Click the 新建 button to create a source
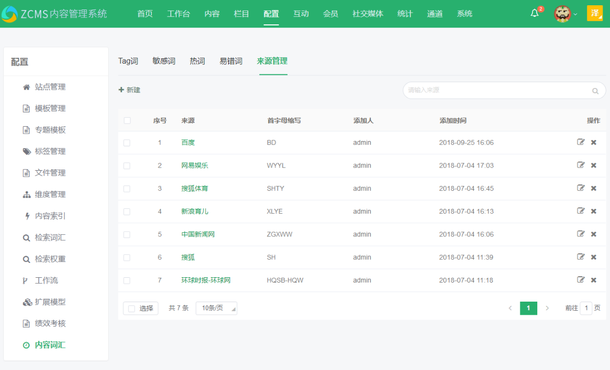The image size is (610, 370). (129, 90)
